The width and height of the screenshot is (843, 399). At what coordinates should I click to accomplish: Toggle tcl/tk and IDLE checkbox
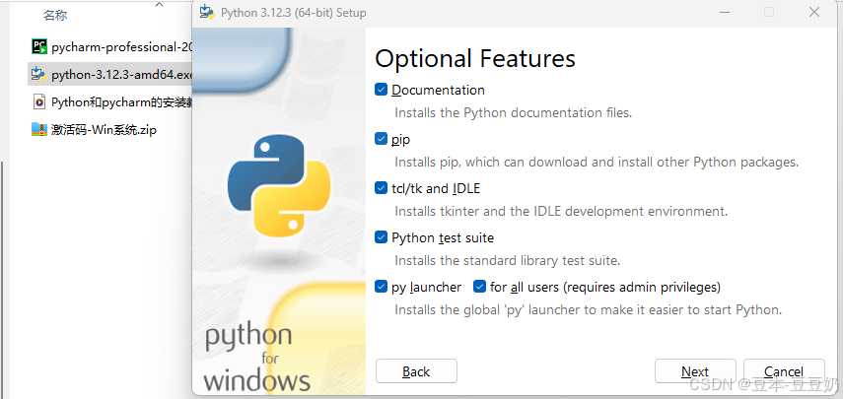pos(381,188)
